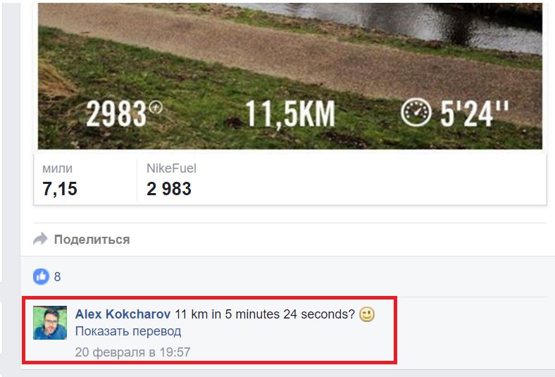Click the 2983 fuel overlay number

point(116,113)
